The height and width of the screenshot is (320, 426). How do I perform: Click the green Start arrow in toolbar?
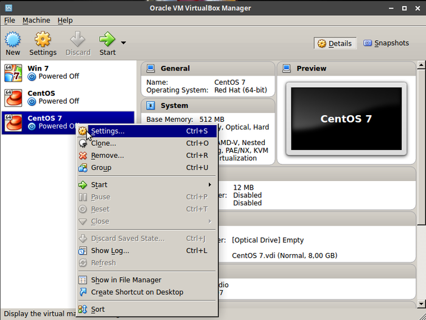pyautogui.click(x=107, y=40)
